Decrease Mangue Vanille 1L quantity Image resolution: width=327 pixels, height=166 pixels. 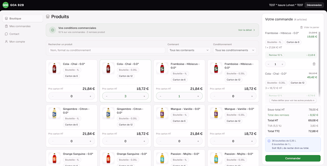[160, 141]
